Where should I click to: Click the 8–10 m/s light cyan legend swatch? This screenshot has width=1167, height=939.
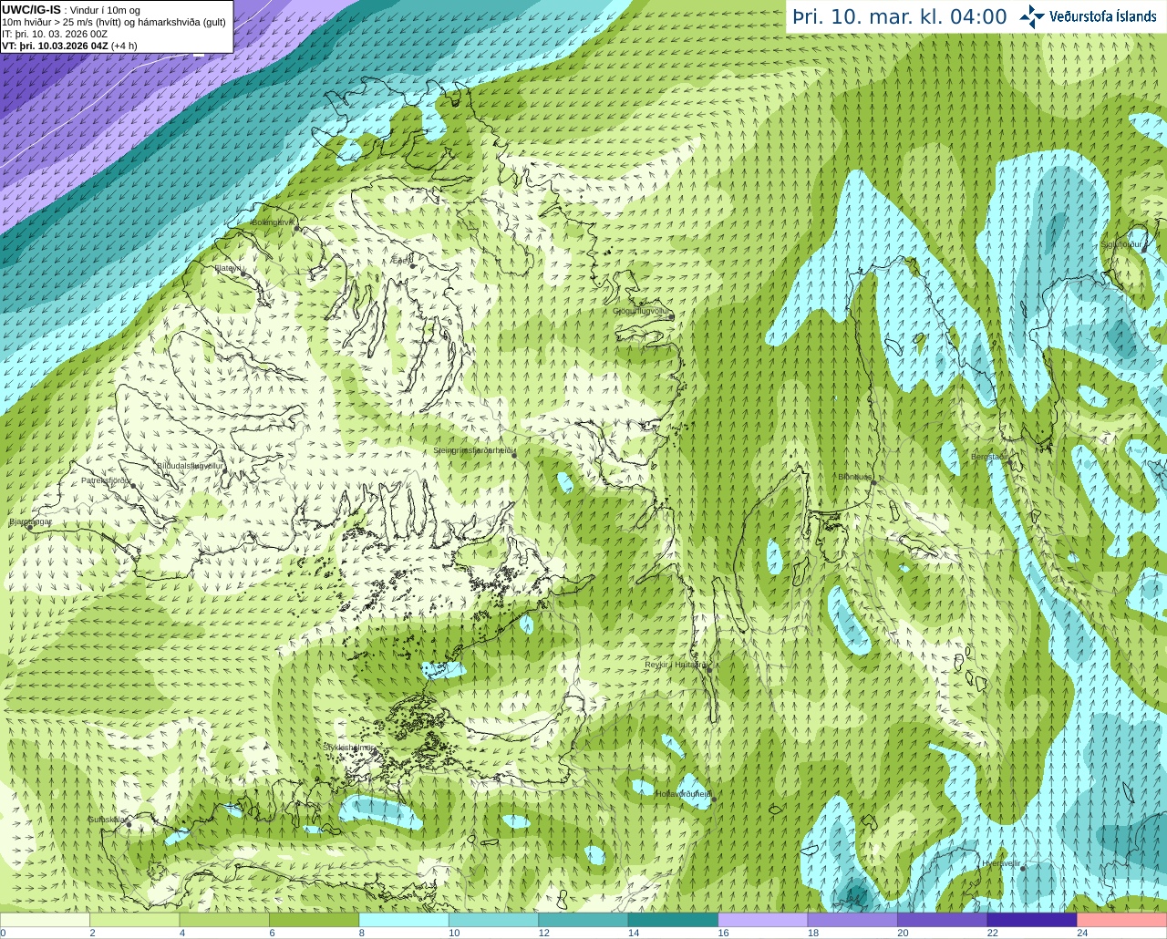coord(404,920)
